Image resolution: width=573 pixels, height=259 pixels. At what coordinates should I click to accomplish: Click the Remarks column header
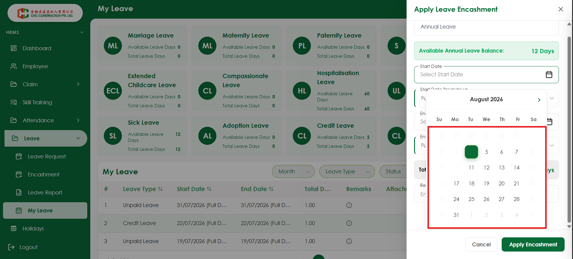(358, 189)
